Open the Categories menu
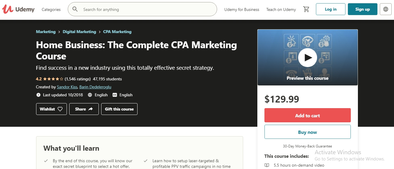This screenshot has height=169, width=394. (x=51, y=9)
